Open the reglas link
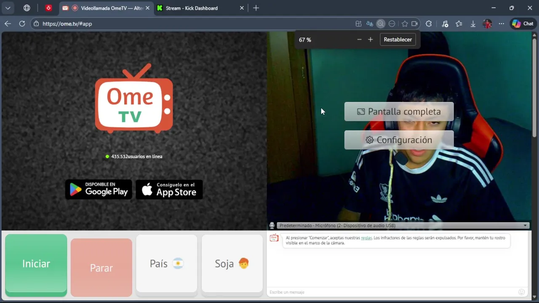539x303 pixels. click(366, 238)
